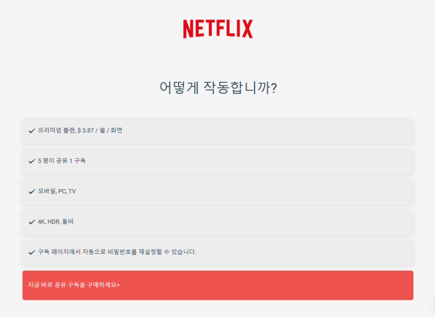
Task: Click the Netflix logo
Action: coord(218,29)
